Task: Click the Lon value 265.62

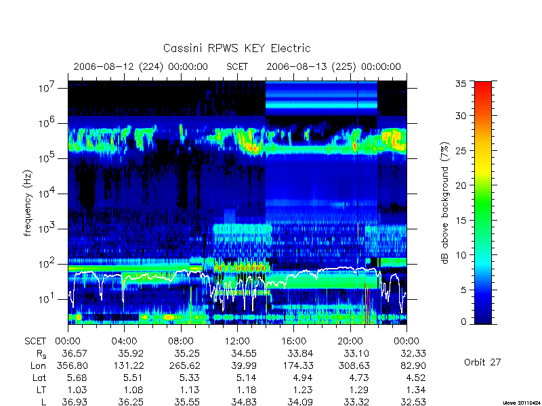Action: click(x=184, y=365)
